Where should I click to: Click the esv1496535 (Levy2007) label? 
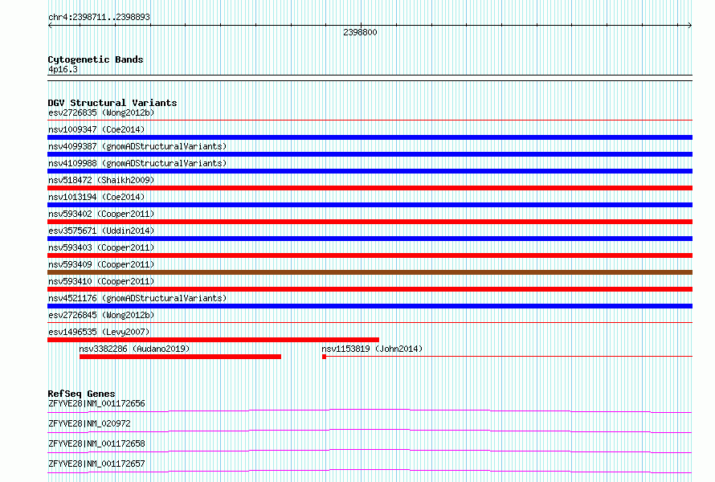(x=99, y=332)
